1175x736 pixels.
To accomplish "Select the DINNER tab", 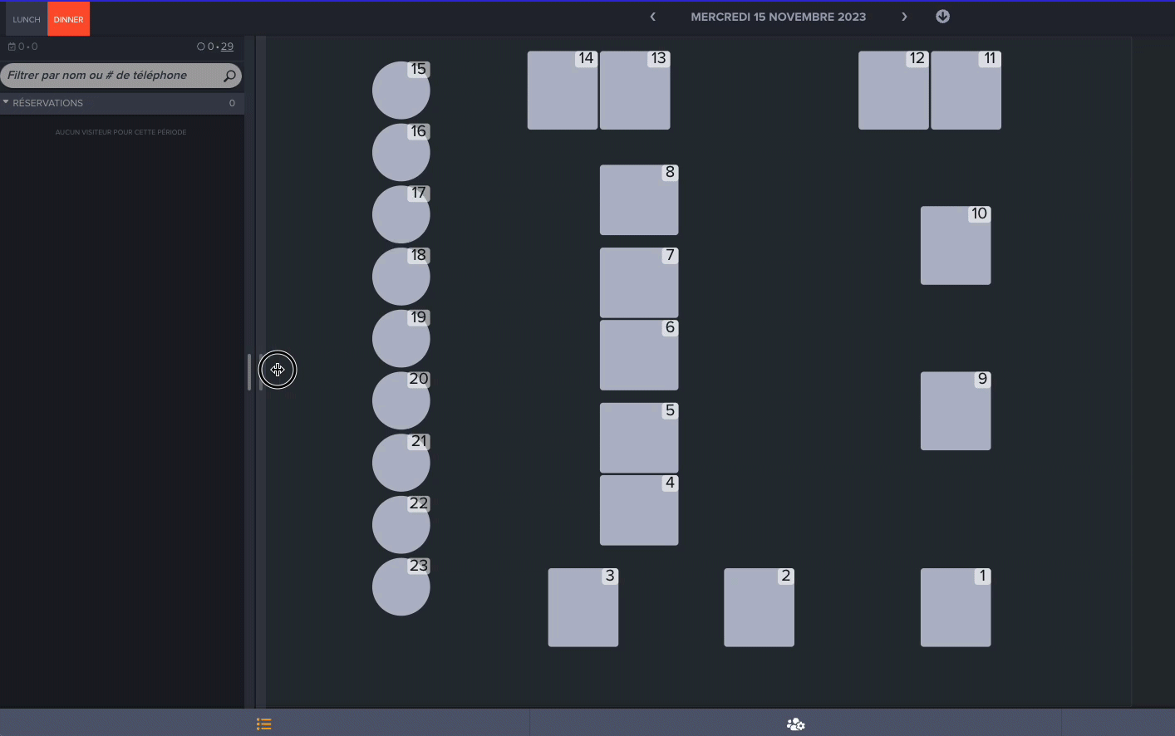I will pyautogui.click(x=68, y=18).
